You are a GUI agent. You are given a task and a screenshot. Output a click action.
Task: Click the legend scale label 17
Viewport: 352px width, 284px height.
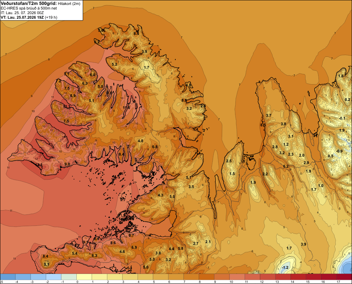coord(338,282)
